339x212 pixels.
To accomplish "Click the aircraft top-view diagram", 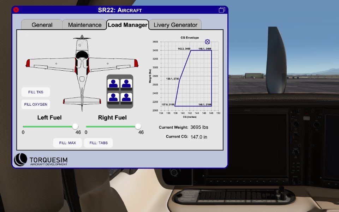I will tap(82, 72).
